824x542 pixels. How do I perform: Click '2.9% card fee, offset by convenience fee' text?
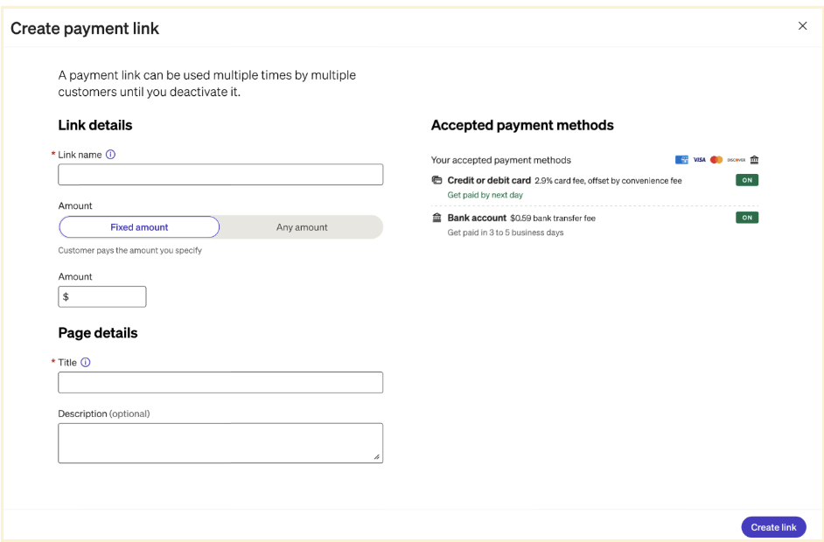click(x=608, y=181)
